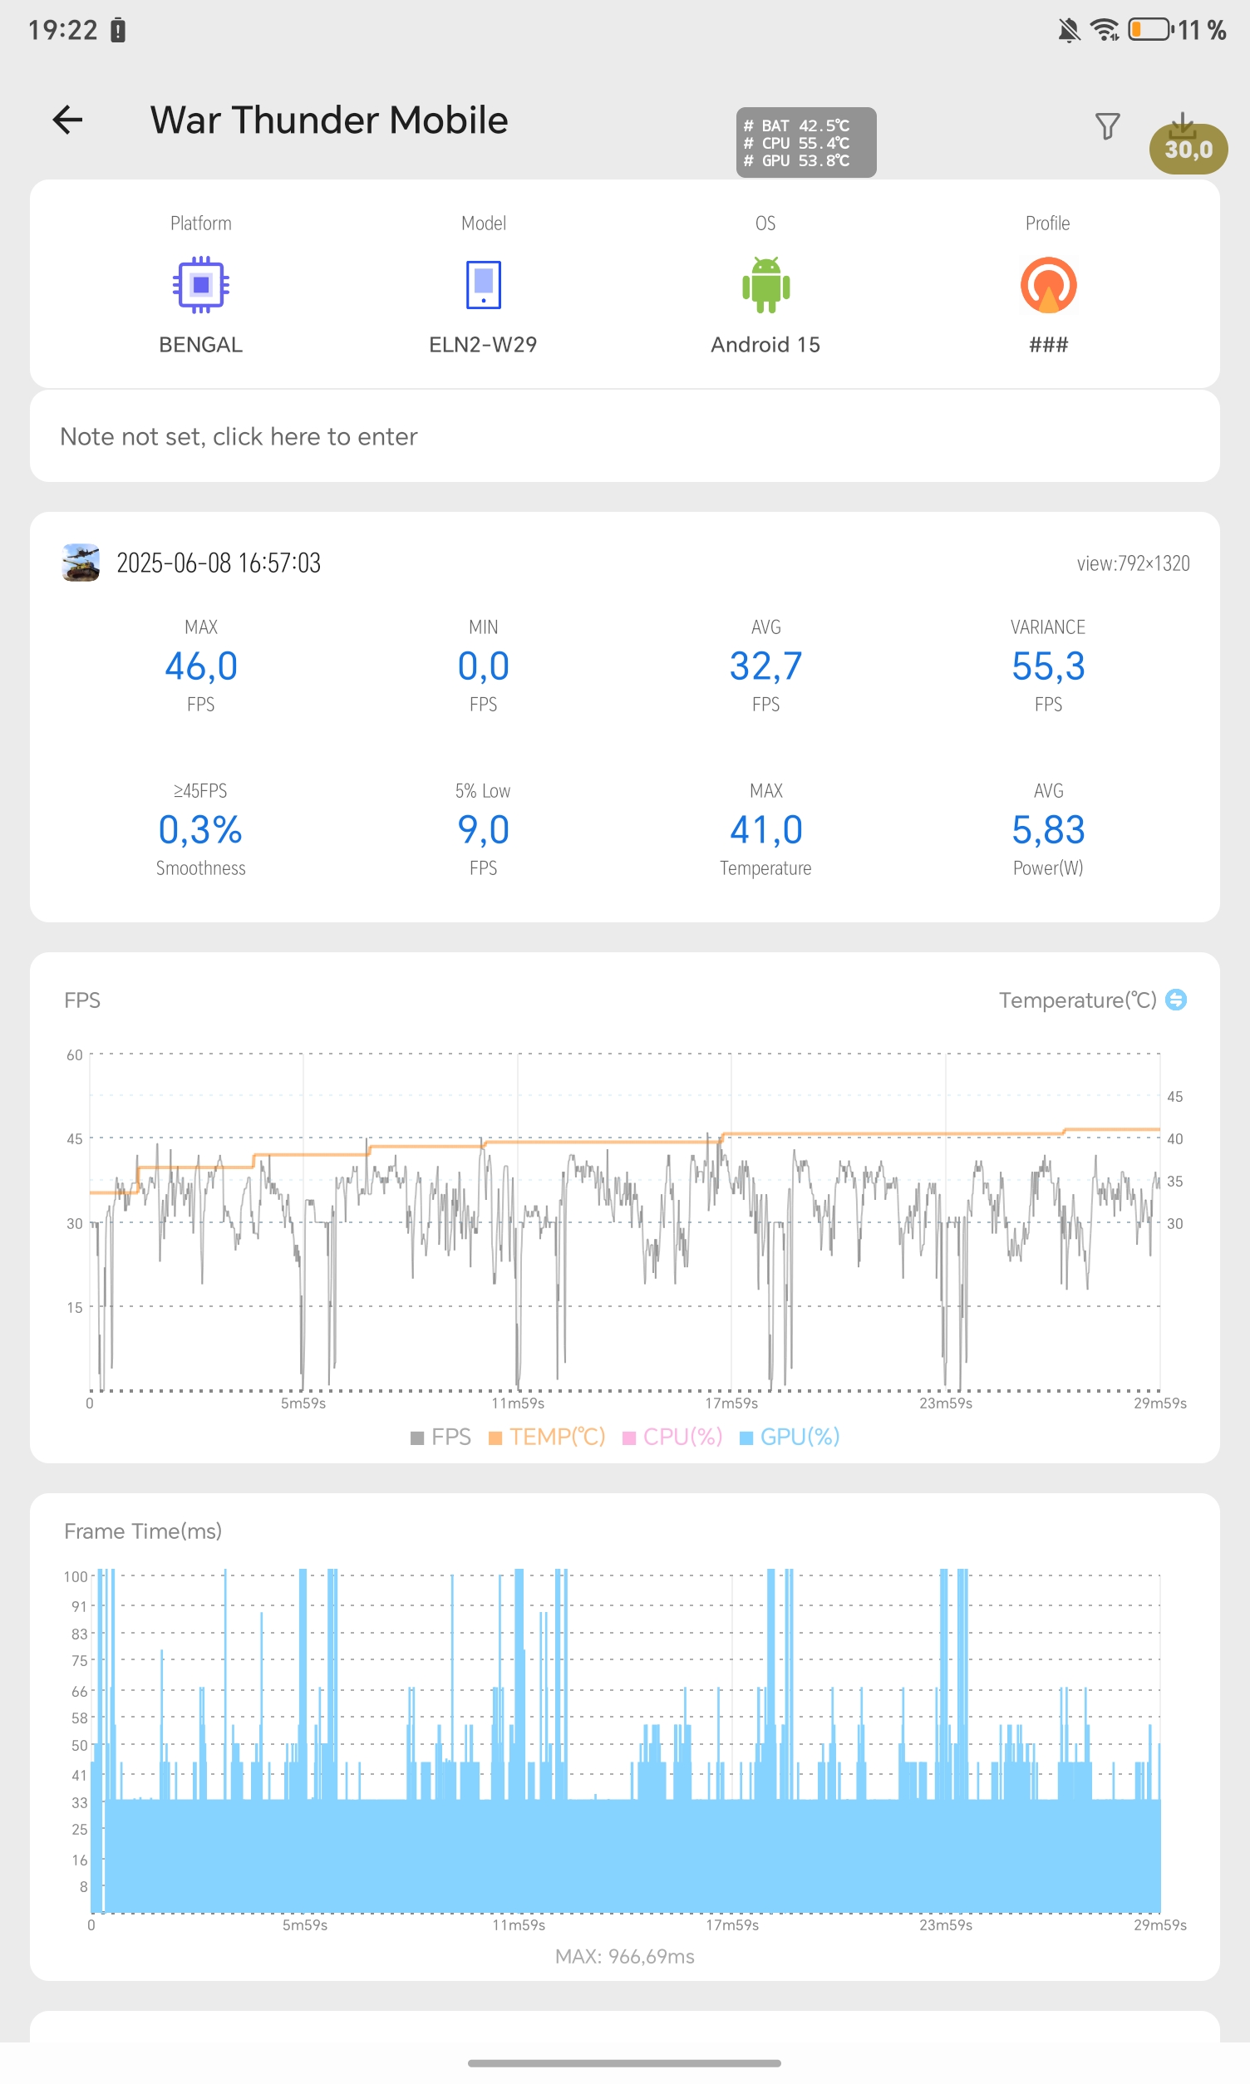Image resolution: width=1250 pixels, height=2084 pixels.
Task: Tap the MAX: 966,69ms label
Action: [625, 1956]
